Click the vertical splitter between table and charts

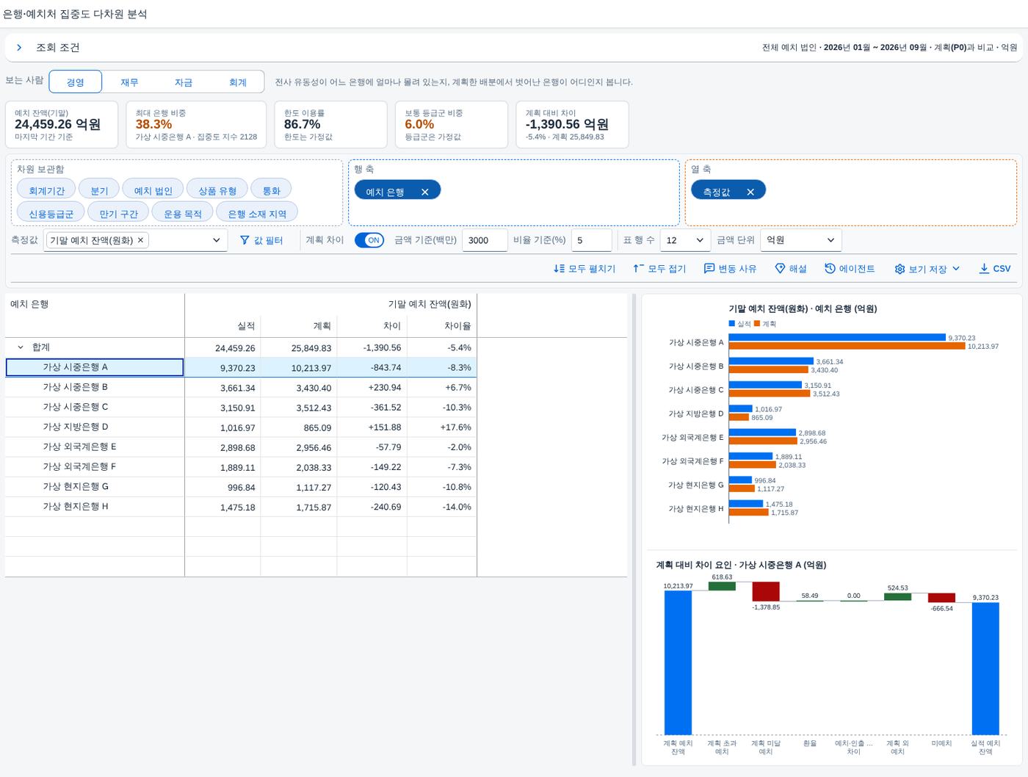pos(634,530)
